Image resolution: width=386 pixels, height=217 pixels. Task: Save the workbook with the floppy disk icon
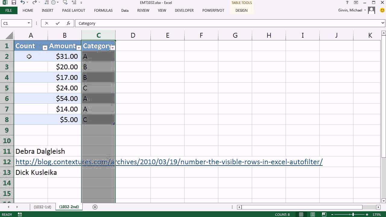[x=14, y=3]
